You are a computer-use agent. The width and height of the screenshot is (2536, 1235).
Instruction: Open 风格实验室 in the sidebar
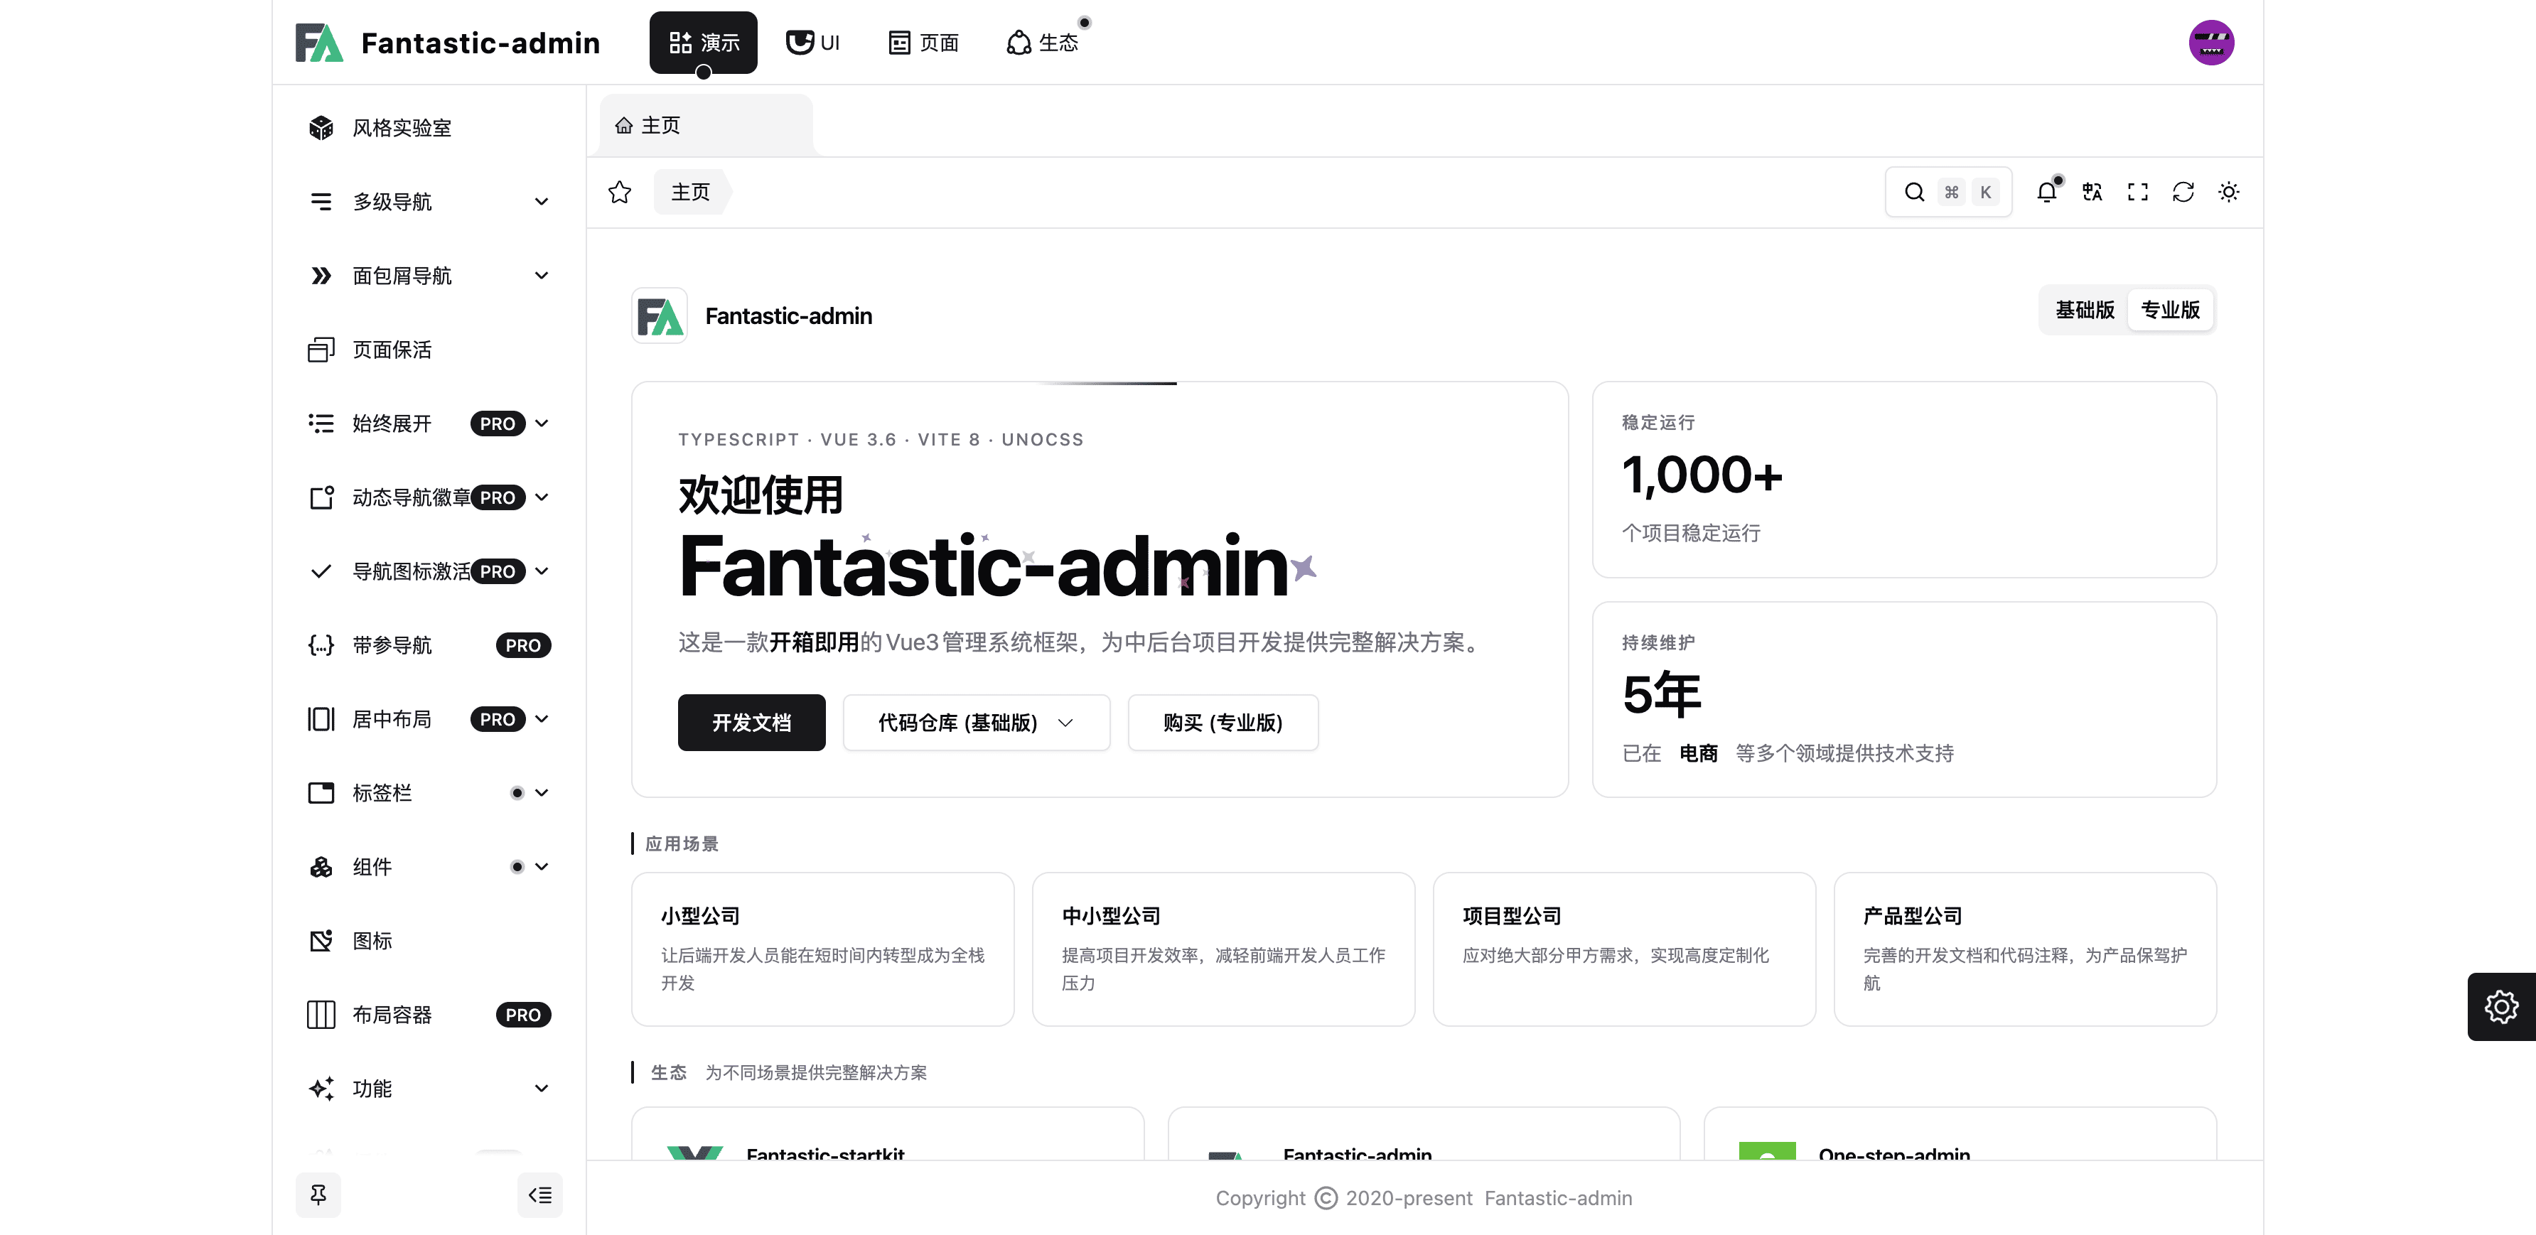(402, 128)
